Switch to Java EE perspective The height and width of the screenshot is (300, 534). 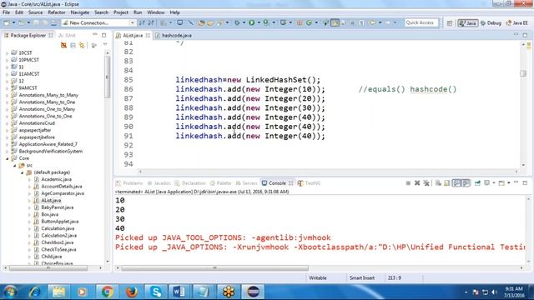(x=517, y=23)
